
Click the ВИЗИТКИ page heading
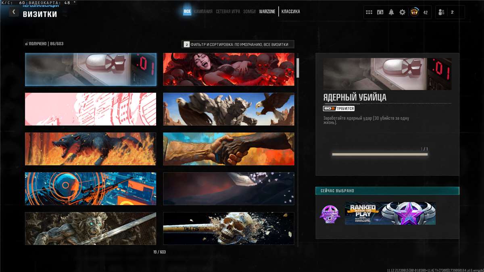click(40, 15)
